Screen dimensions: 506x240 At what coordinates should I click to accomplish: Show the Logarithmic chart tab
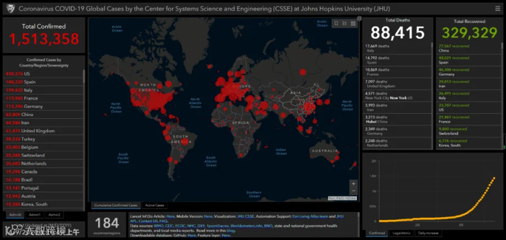pyautogui.click(x=401, y=233)
